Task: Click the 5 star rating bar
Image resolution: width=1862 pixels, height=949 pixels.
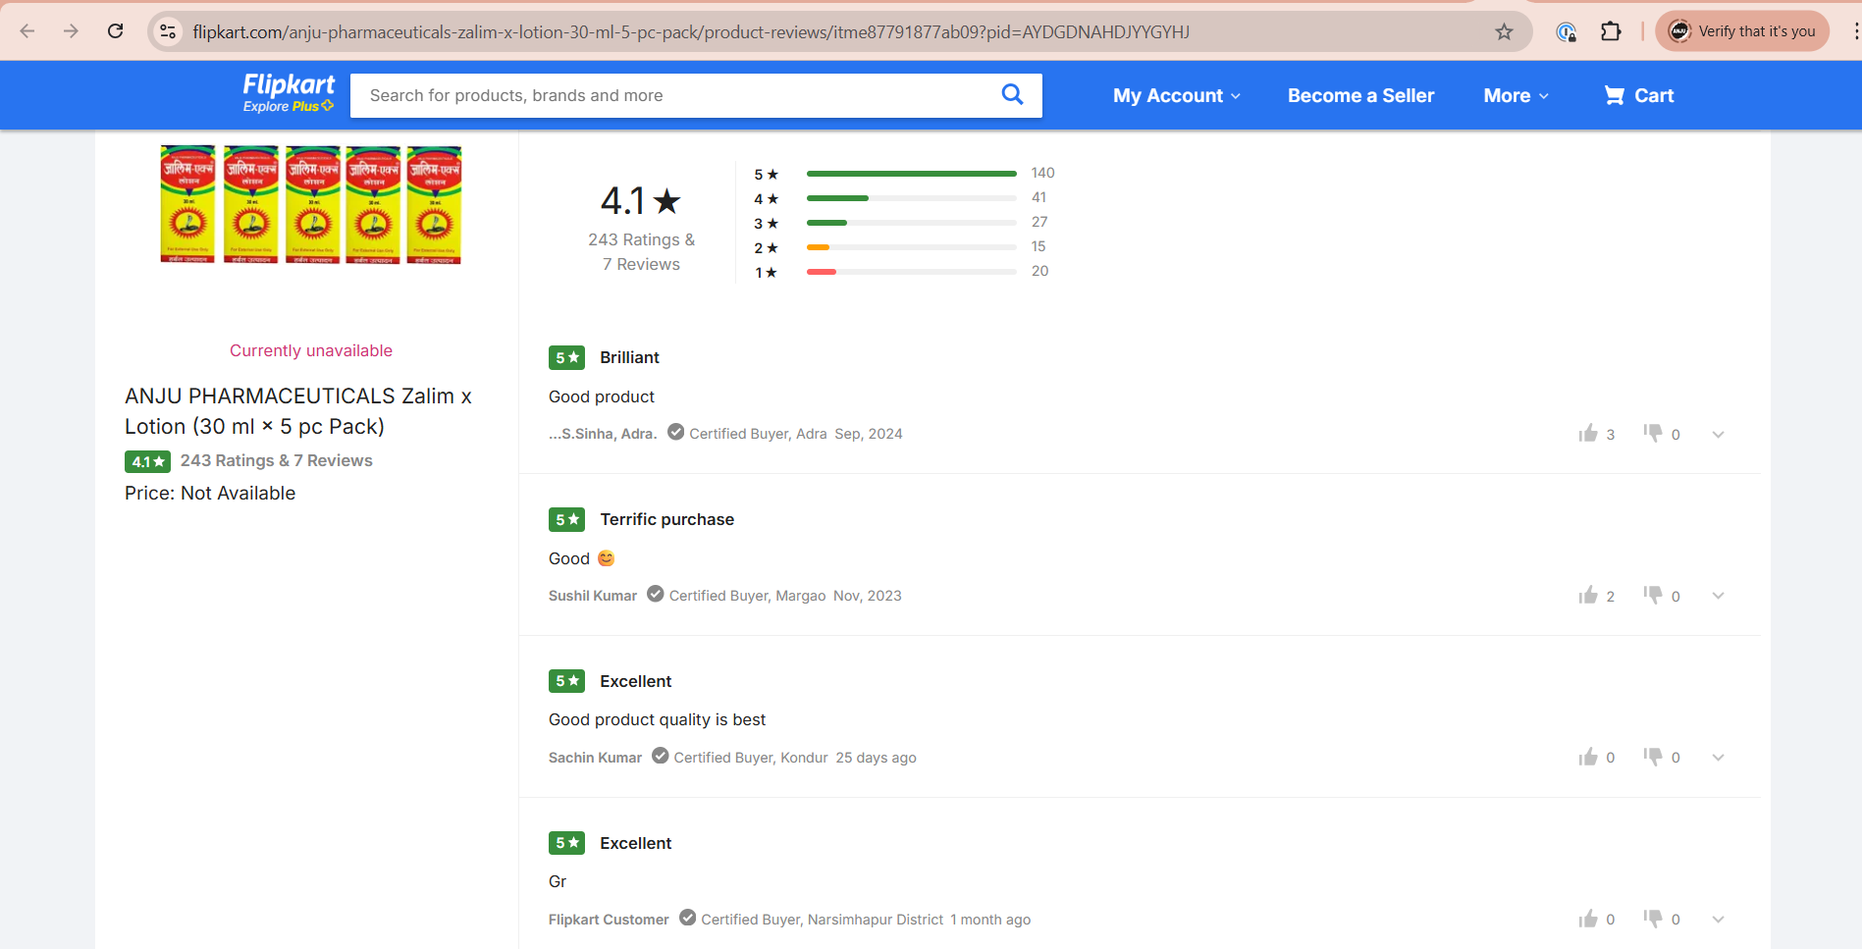Action: click(x=910, y=174)
